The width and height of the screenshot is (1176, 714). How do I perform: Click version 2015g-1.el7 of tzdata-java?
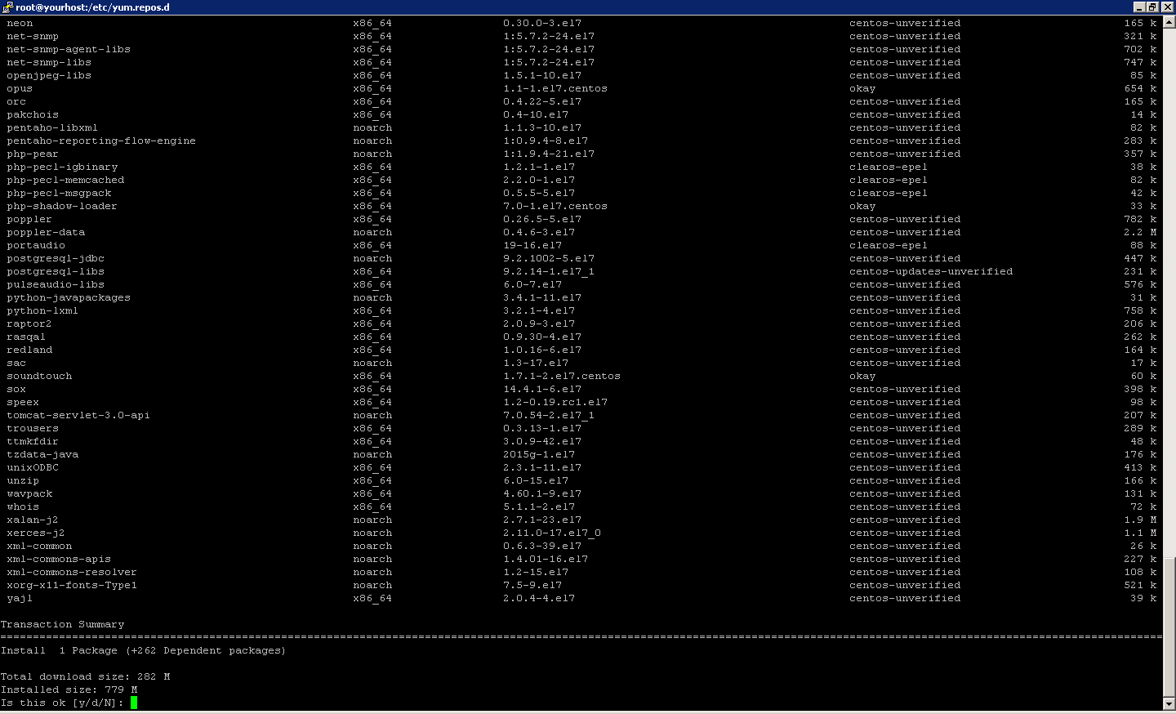539,454
